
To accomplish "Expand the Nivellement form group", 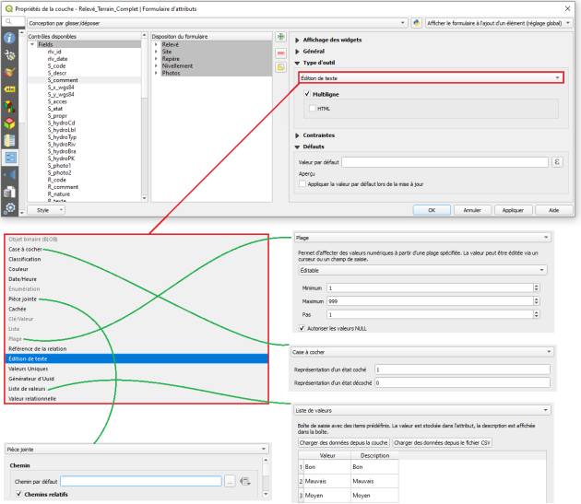I will pos(156,66).
